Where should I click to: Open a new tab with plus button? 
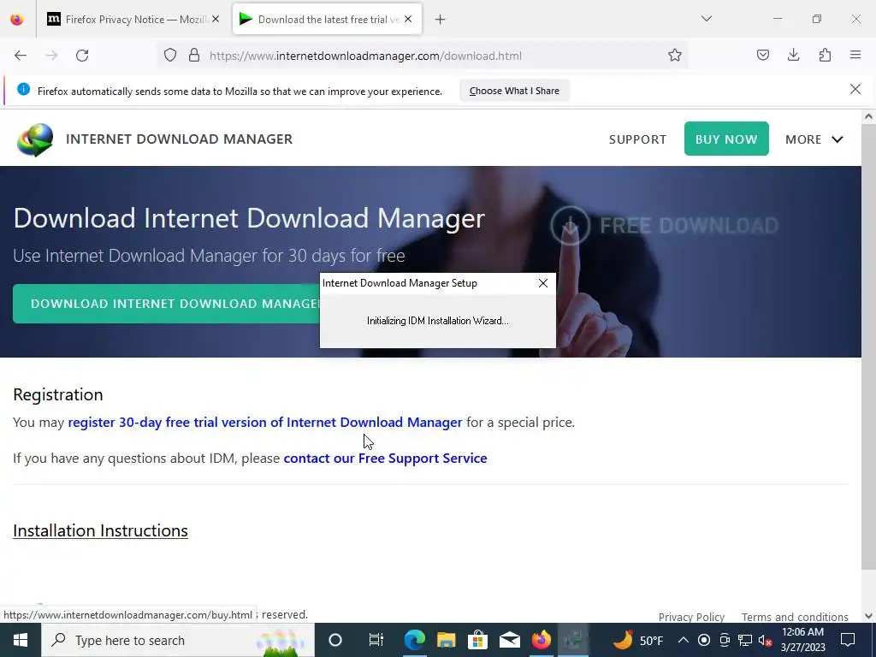point(441,20)
